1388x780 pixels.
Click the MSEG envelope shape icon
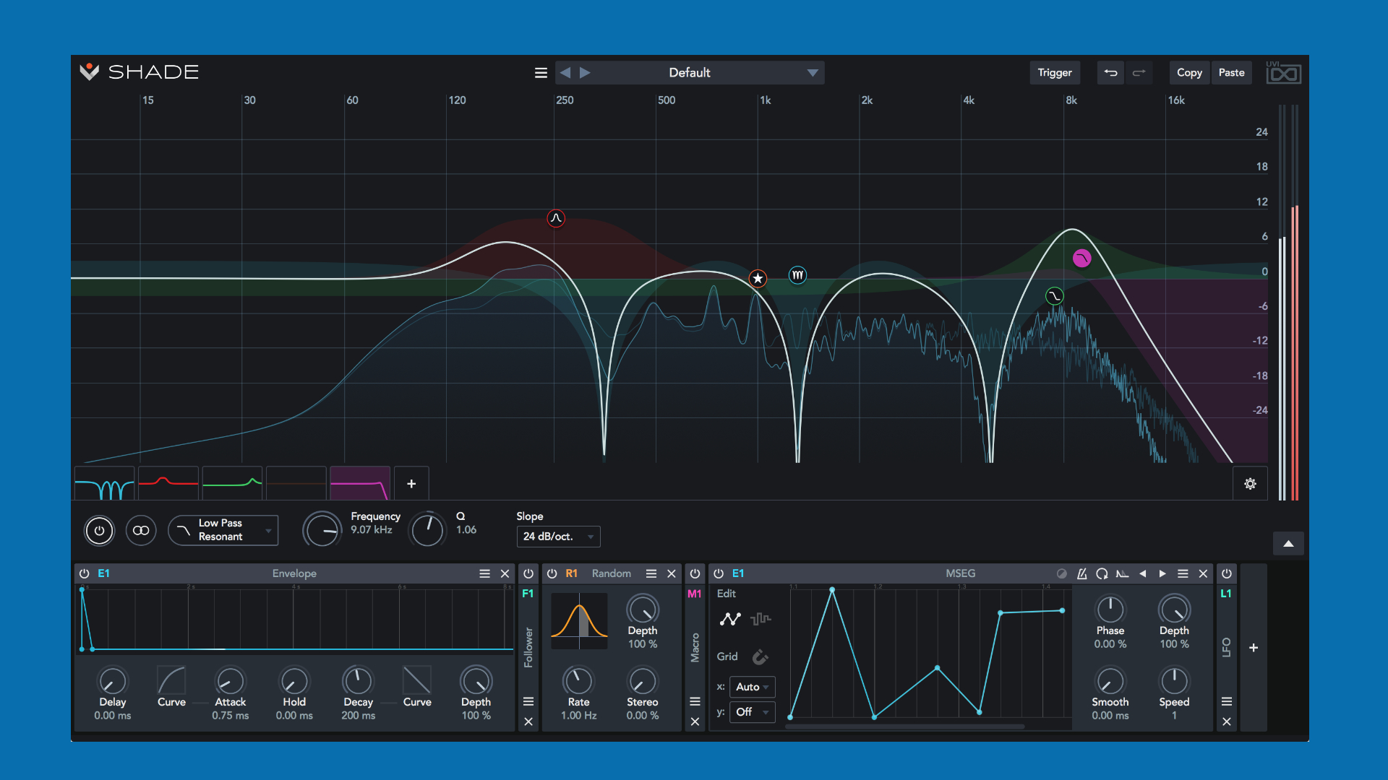pyautogui.click(x=1122, y=573)
